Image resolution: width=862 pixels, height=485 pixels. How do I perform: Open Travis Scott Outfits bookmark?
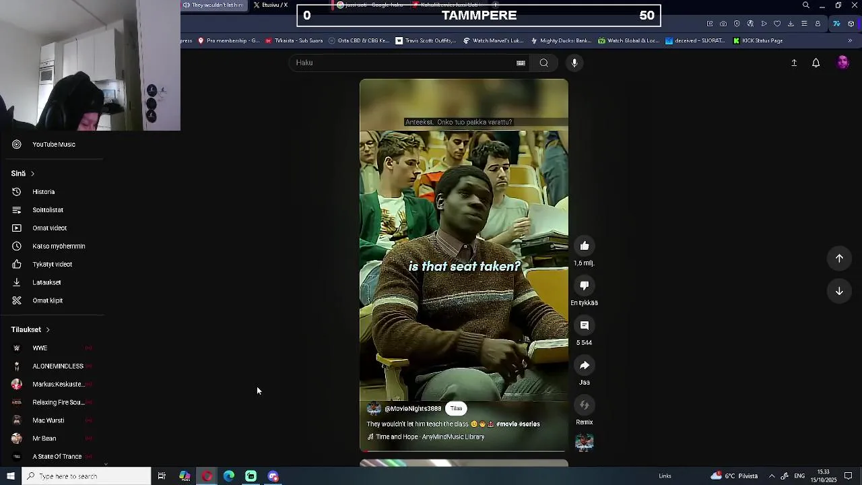point(426,40)
